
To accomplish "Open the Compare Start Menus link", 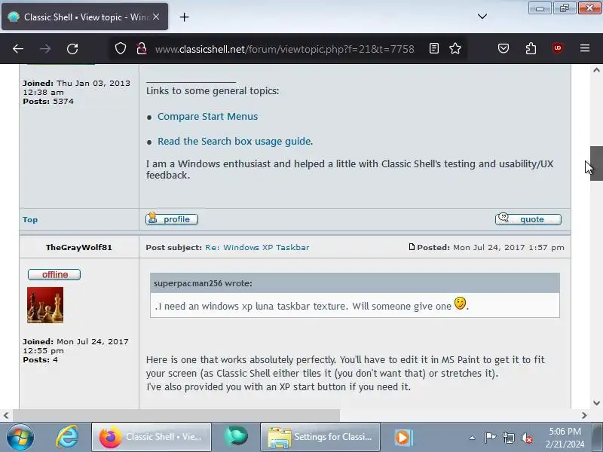I will [x=208, y=117].
